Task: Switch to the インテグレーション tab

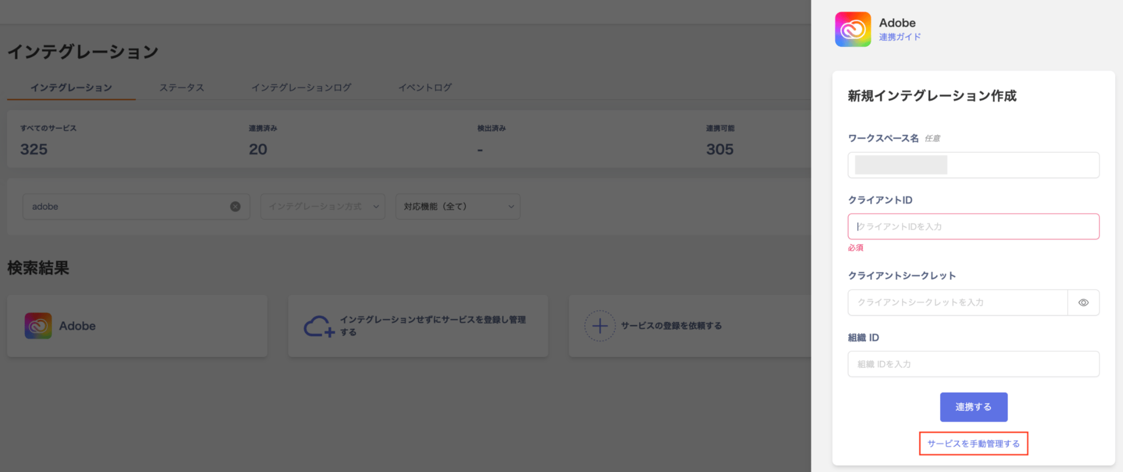Action: (71, 87)
